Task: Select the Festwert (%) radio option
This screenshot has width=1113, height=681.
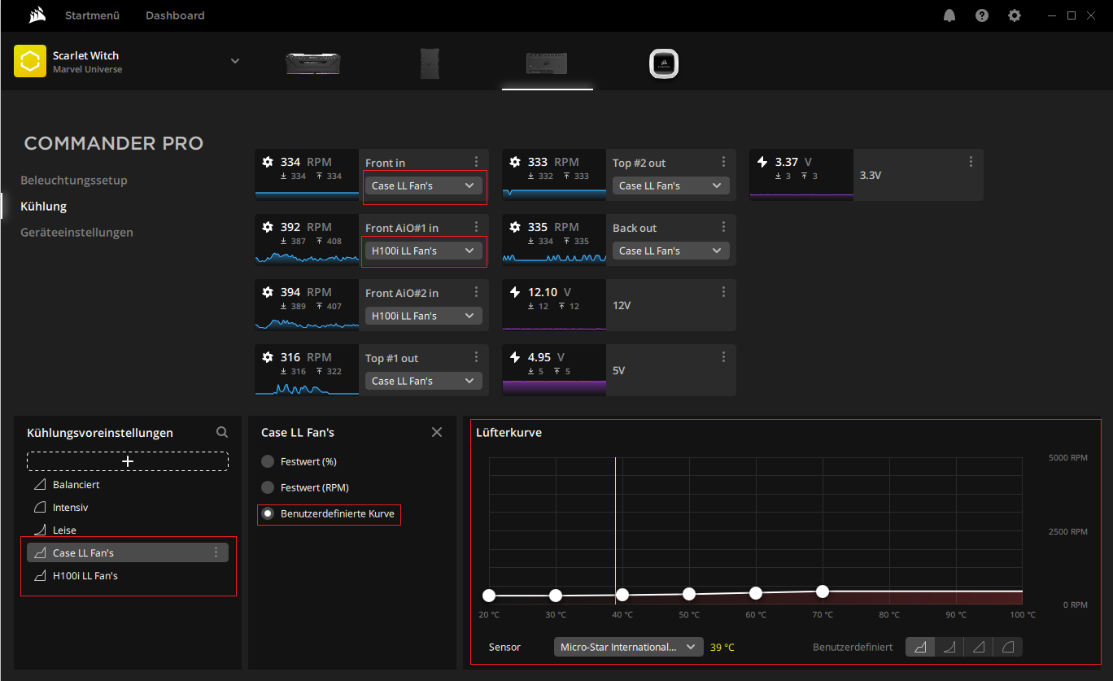Action: [268, 461]
